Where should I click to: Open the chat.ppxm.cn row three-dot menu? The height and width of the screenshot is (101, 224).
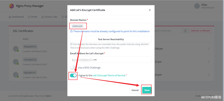(209, 62)
